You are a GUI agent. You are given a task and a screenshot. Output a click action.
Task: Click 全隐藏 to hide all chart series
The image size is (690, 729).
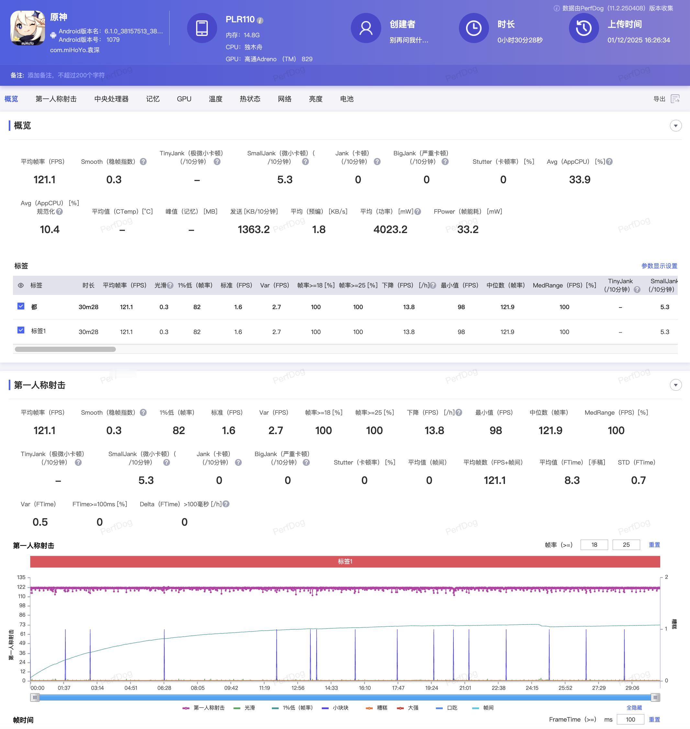click(x=634, y=707)
